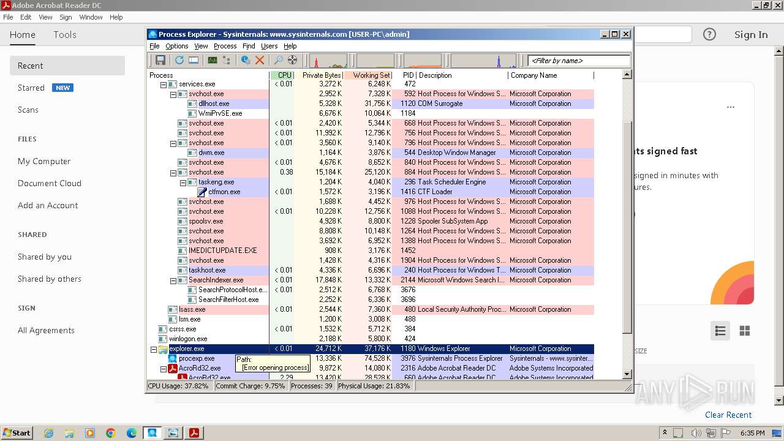The height and width of the screenshot is (441, 784).
Task: Click the Properties toolbar icon
Action: pyautogui.click(x=246, y=60)
